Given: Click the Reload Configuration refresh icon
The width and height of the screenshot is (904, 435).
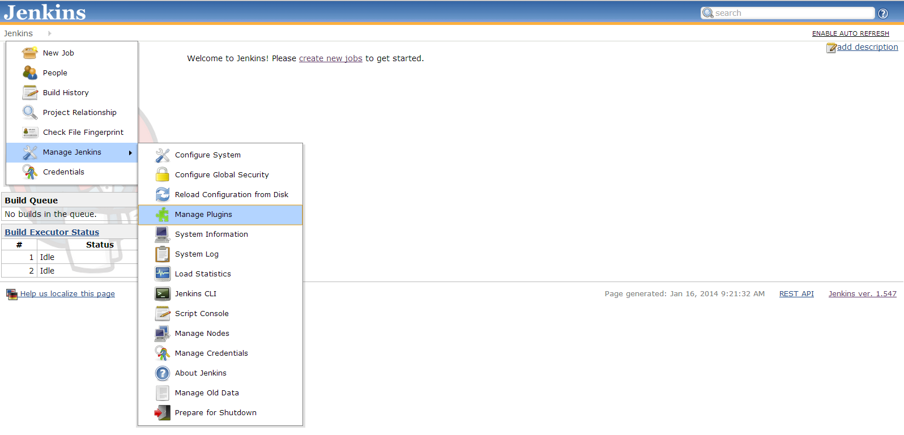Looking at the screenshot, I should click(x=163, y=194).
